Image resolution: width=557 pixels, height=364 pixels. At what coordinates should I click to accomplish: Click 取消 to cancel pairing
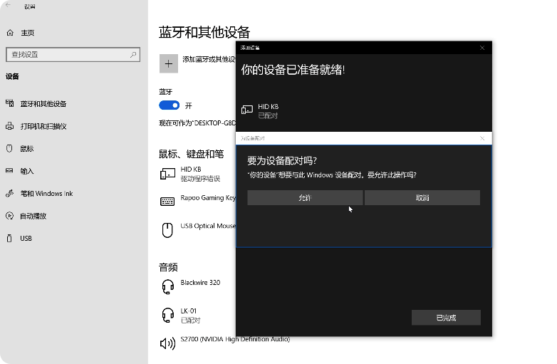[422, 197]
